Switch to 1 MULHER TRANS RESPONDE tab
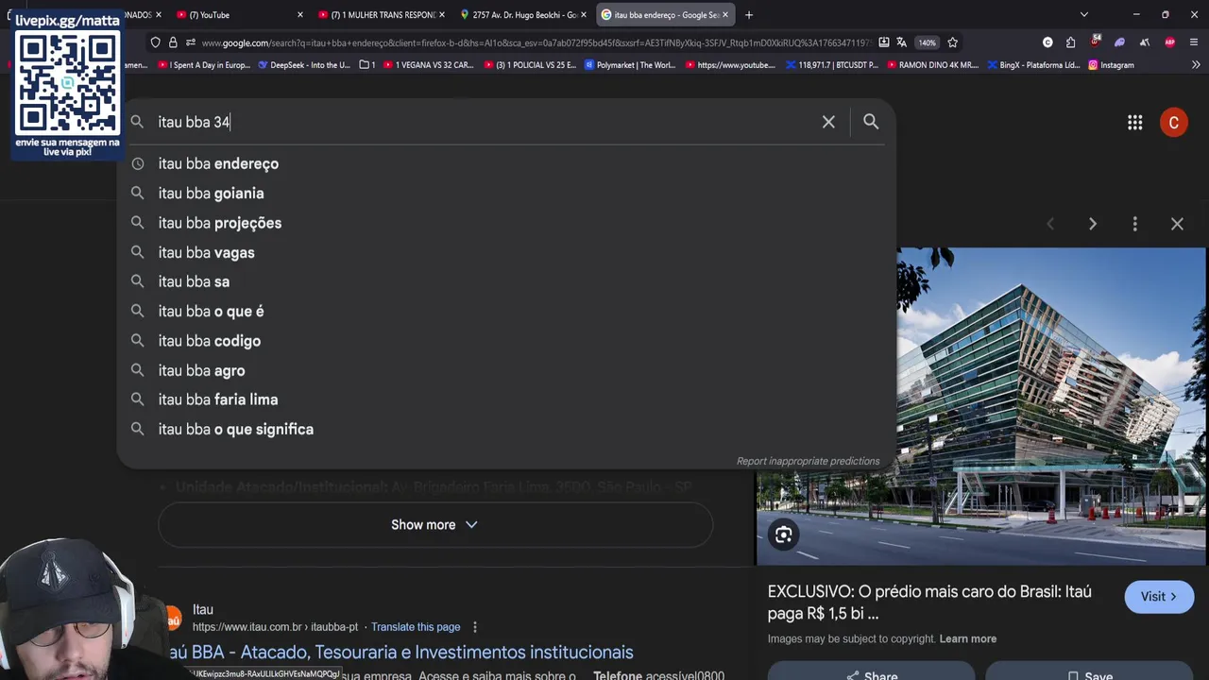The image size is (1209, 680). (382, 15)
